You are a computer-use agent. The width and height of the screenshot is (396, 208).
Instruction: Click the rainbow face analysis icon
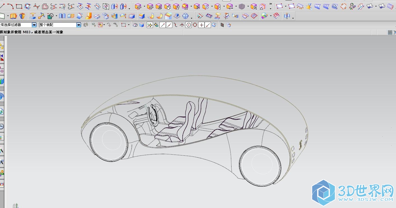point(264,16)
